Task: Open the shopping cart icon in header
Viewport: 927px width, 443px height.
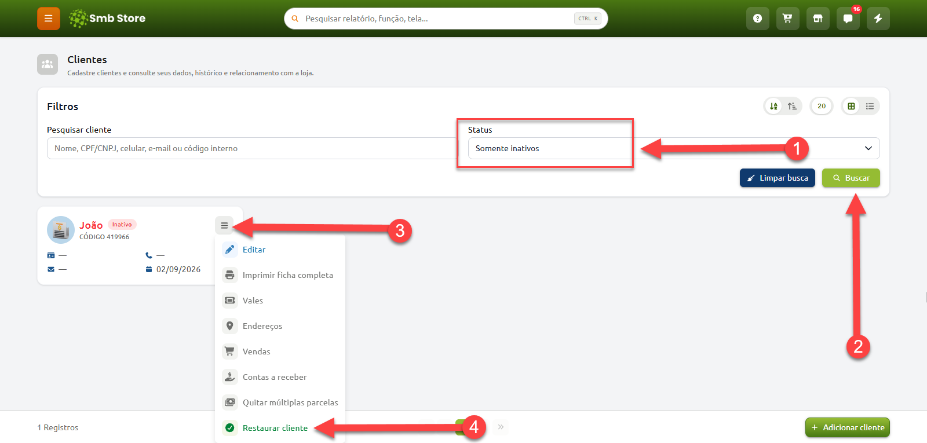Action: click(x=787, y=19)
